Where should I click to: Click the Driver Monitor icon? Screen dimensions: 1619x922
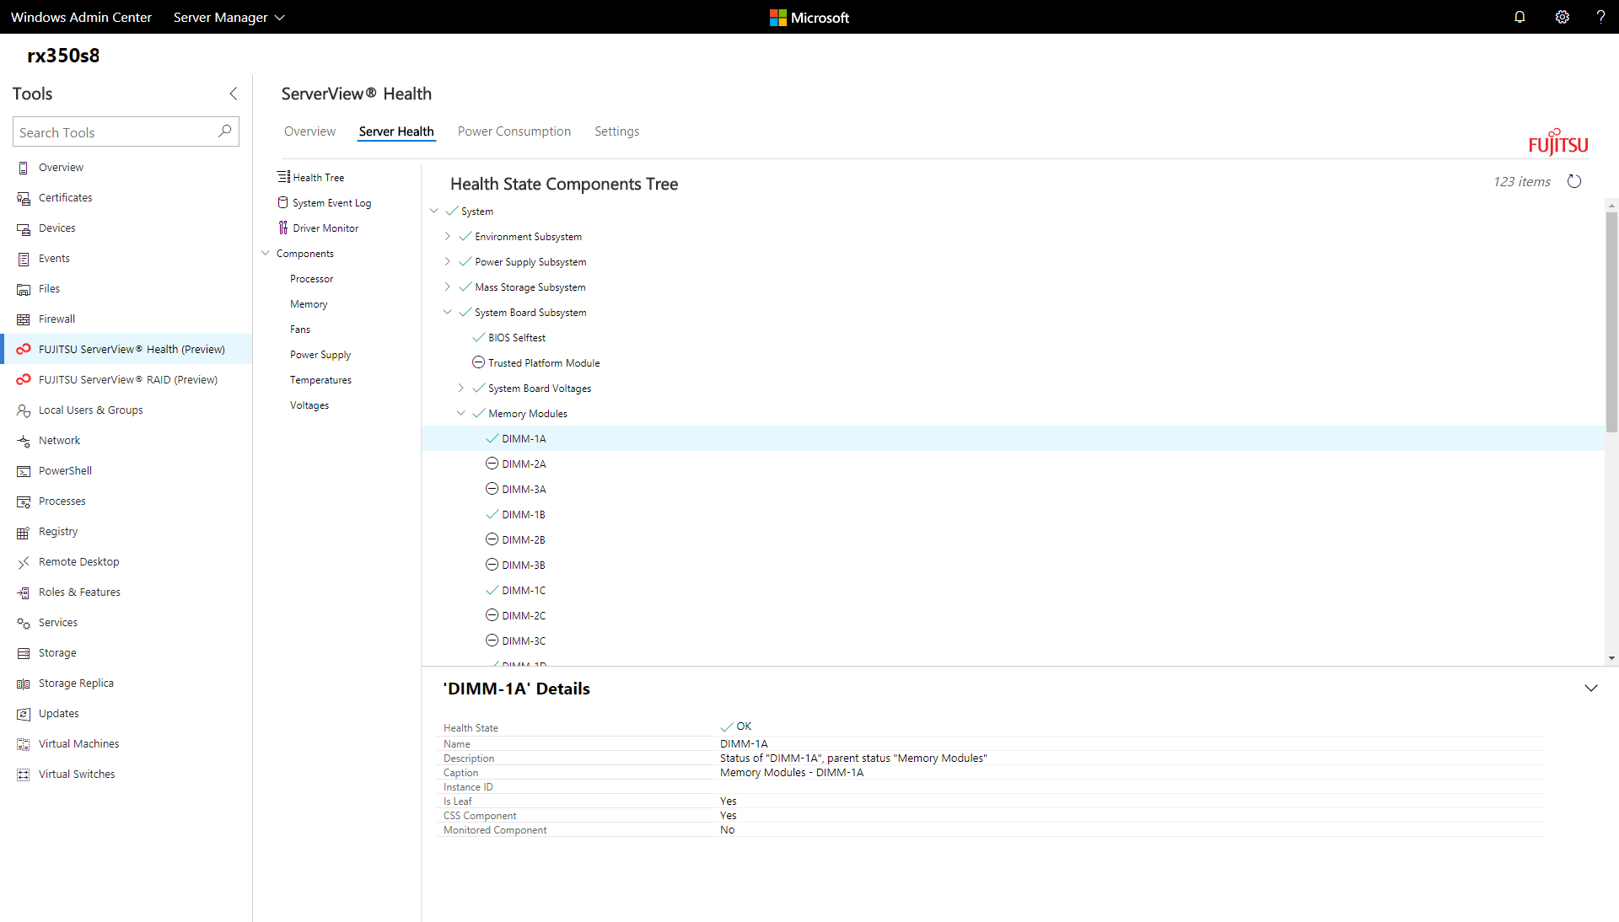pyautogui.click(x=282, y=228)
